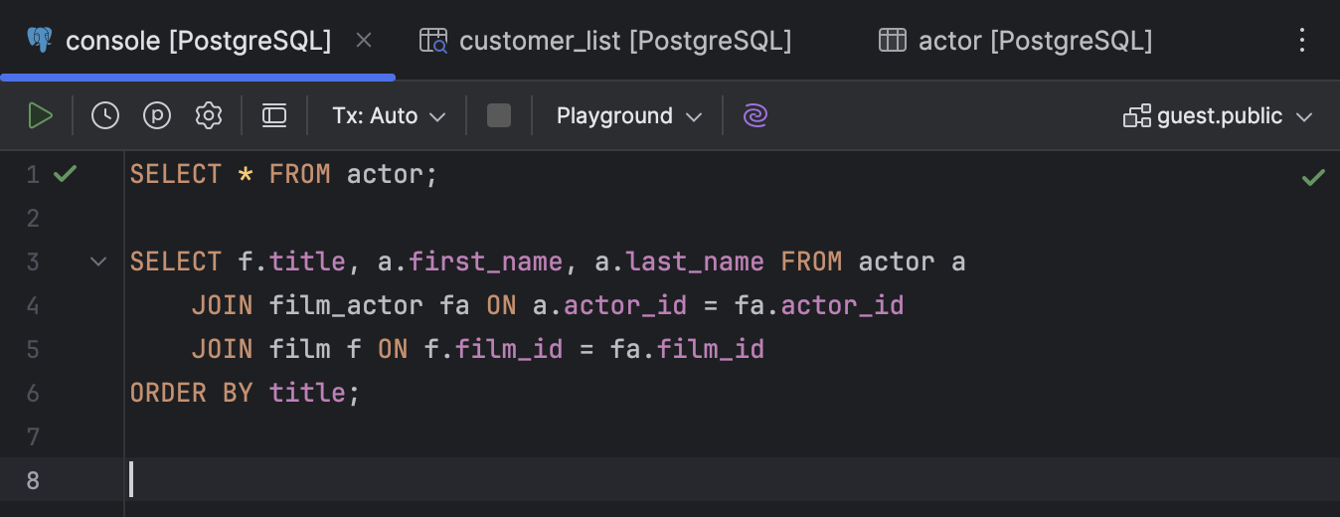This screenshot has width=1340, height=517.
Task: Expand the guest.public schema selector
Action: tap(1219, 116)
